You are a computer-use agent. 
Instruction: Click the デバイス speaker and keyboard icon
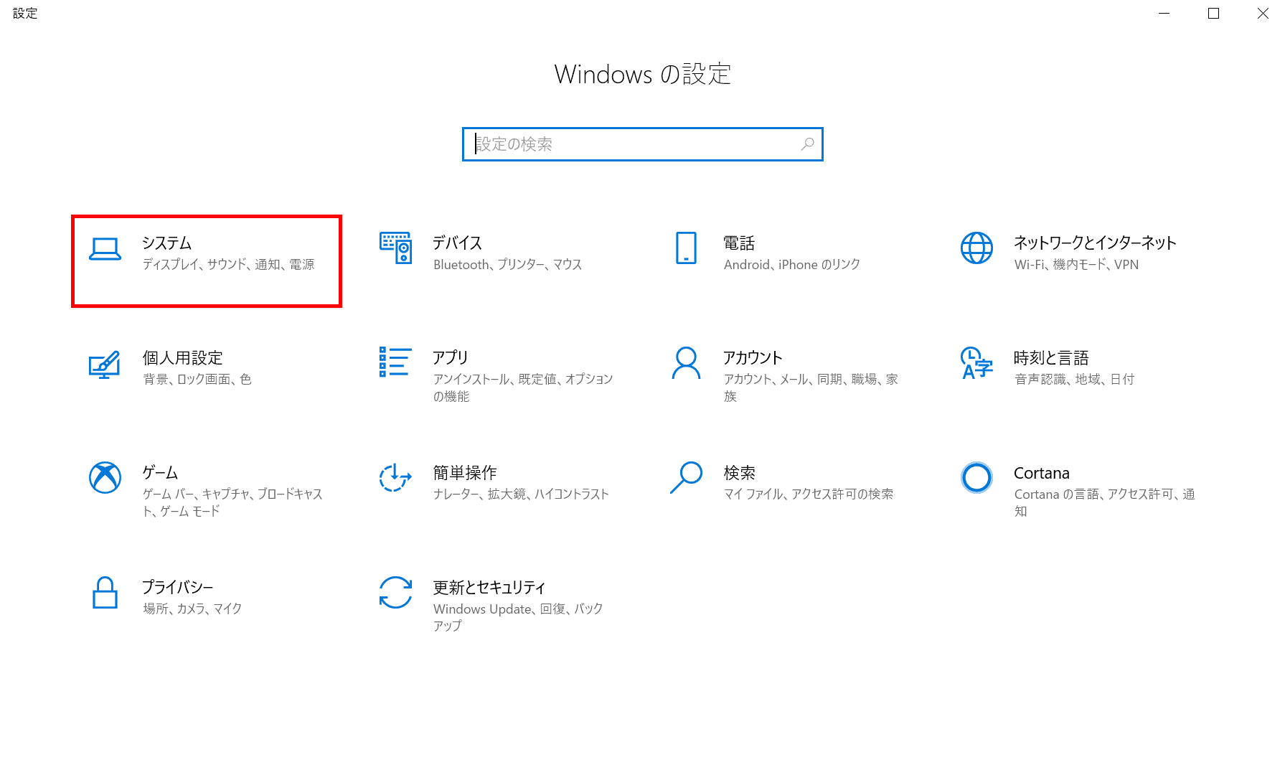coord(395,248)
